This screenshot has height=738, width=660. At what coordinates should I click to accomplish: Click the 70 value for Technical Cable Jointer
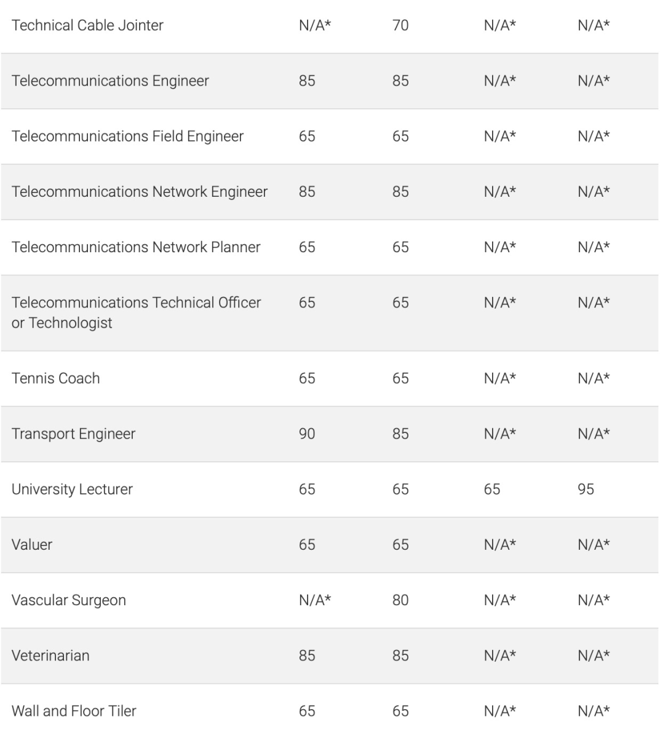pyautogui.click(x=400, y=25)
